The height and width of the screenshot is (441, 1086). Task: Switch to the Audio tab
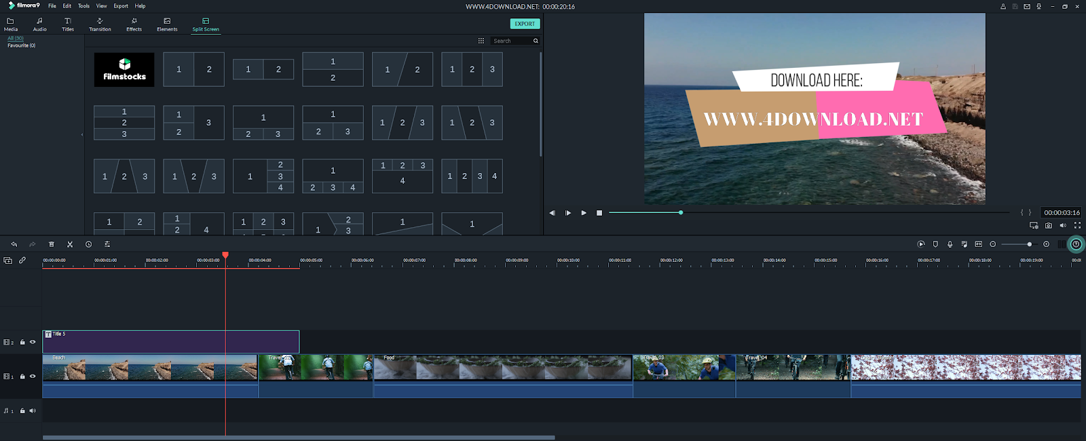coord(40,24)
